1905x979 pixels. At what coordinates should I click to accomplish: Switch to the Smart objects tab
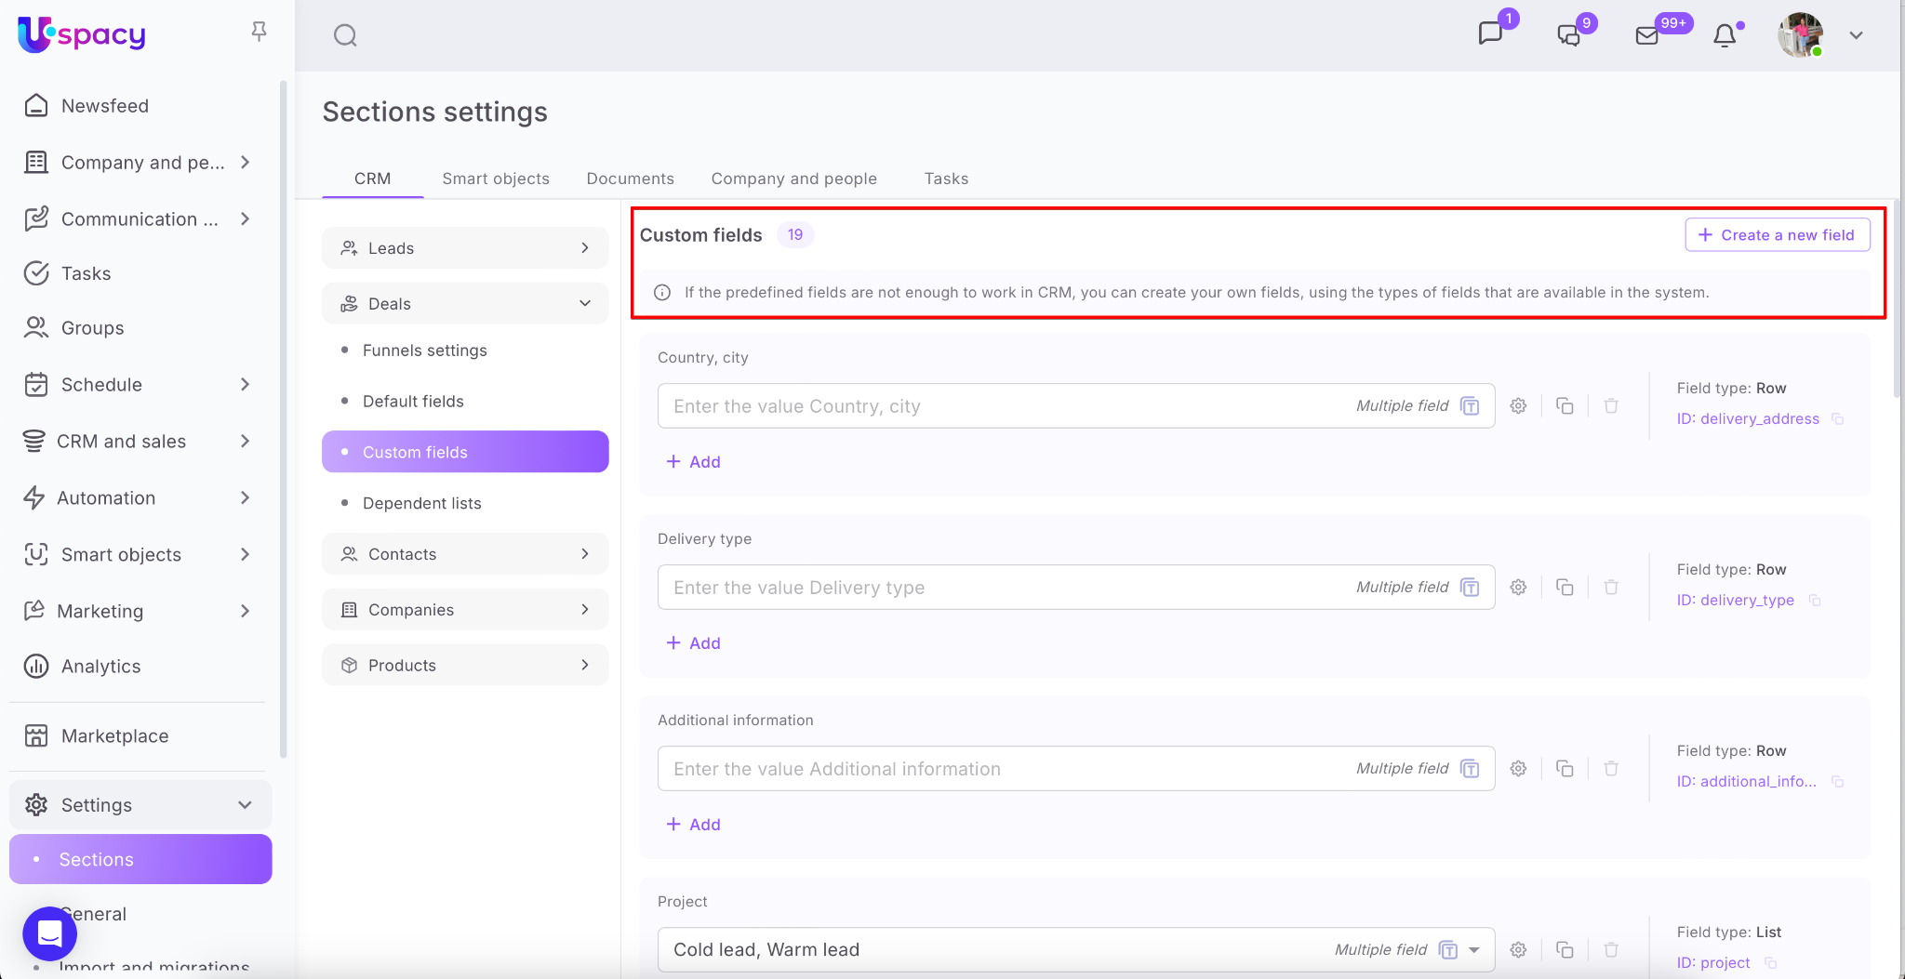pyautogui.click(x=495, y=179)
